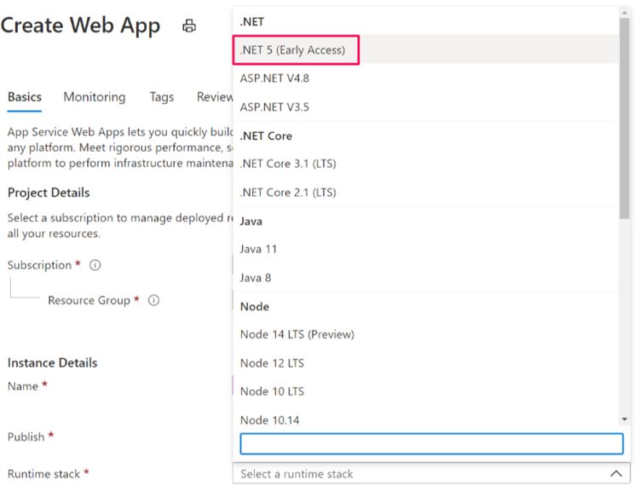Select Node 10.14 runtime
Viewport: 640px width, 491px height.
point(269,420)
